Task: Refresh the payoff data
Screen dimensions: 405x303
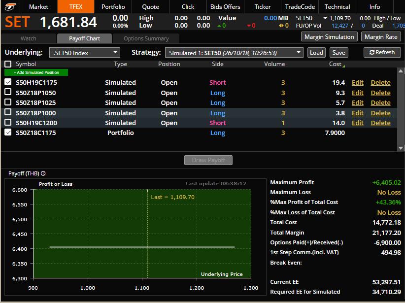Action: [382, 52]
